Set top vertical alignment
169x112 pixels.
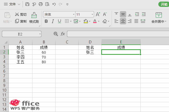116,14
